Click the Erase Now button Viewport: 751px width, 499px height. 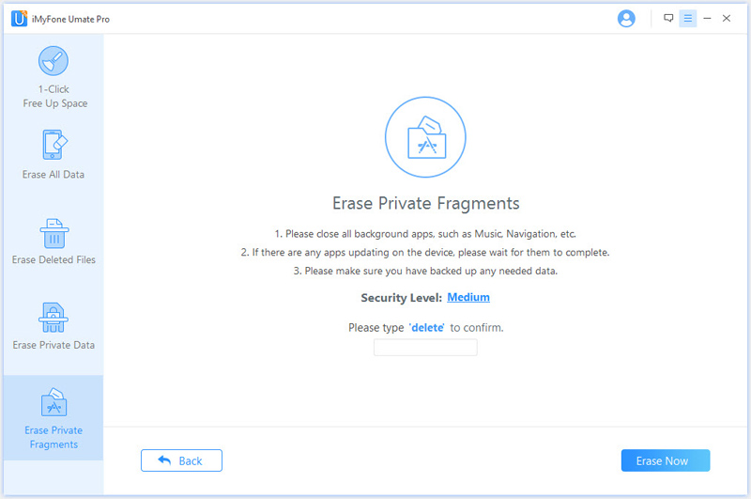pos(666,460)
